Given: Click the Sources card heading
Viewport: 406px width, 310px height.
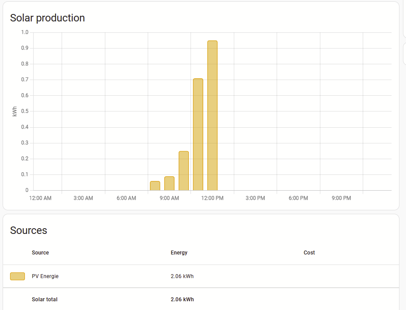Looking at the screenshot, I should (x=28, y=230).
